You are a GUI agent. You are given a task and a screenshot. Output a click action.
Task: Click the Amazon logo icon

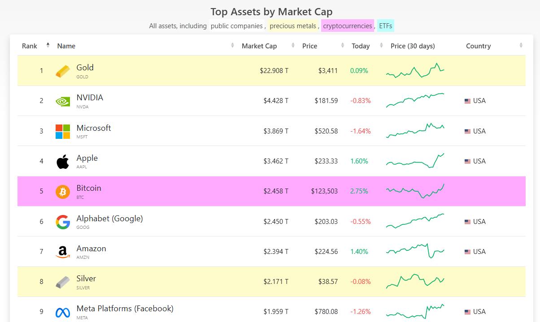pos(63,252)
